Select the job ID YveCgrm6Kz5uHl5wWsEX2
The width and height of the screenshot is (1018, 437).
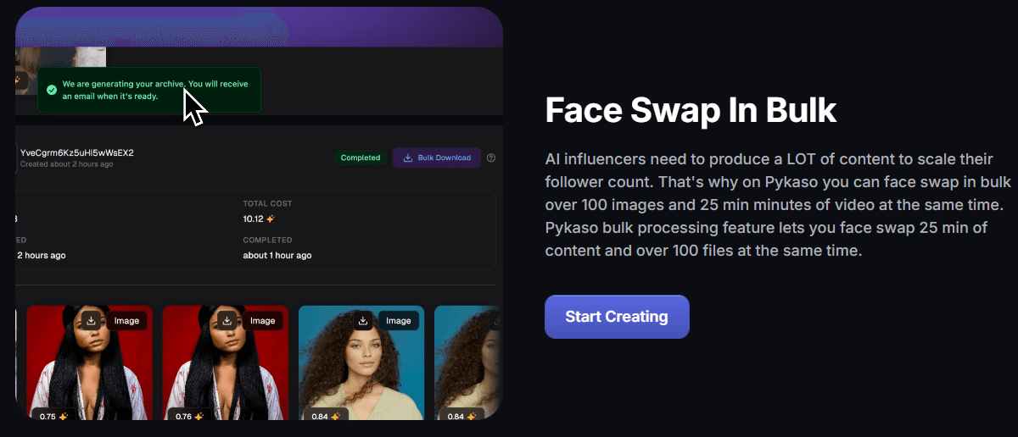tap(77, 152)
